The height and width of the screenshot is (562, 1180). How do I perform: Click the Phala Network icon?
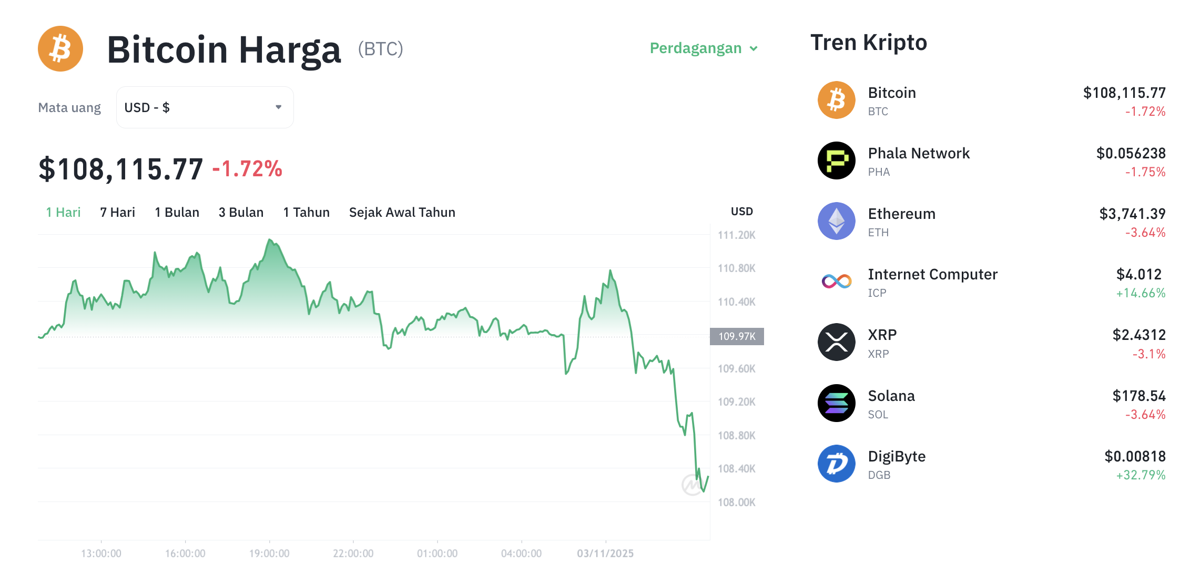click(836, 161)
